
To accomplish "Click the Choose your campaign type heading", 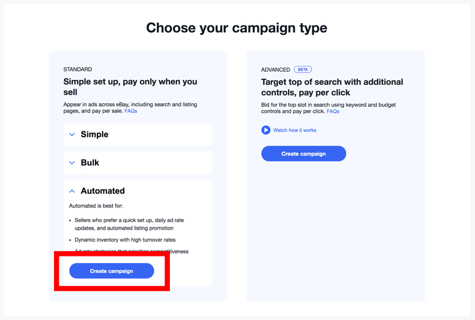I will click(236, 28).
